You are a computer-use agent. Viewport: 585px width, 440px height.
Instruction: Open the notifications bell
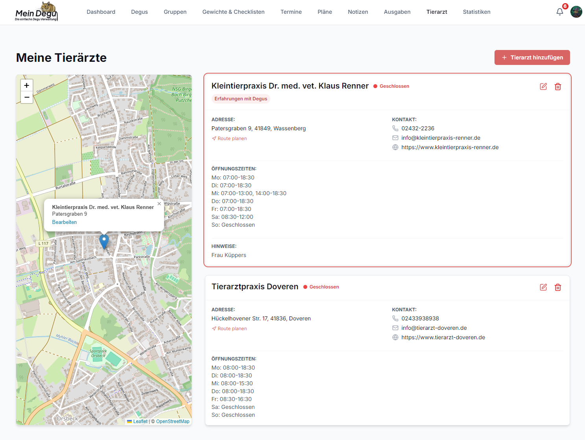click(x=560, y=12)
